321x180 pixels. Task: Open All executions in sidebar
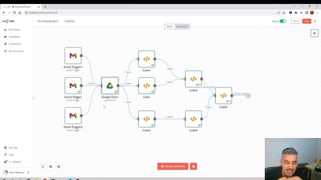(17, 51)
